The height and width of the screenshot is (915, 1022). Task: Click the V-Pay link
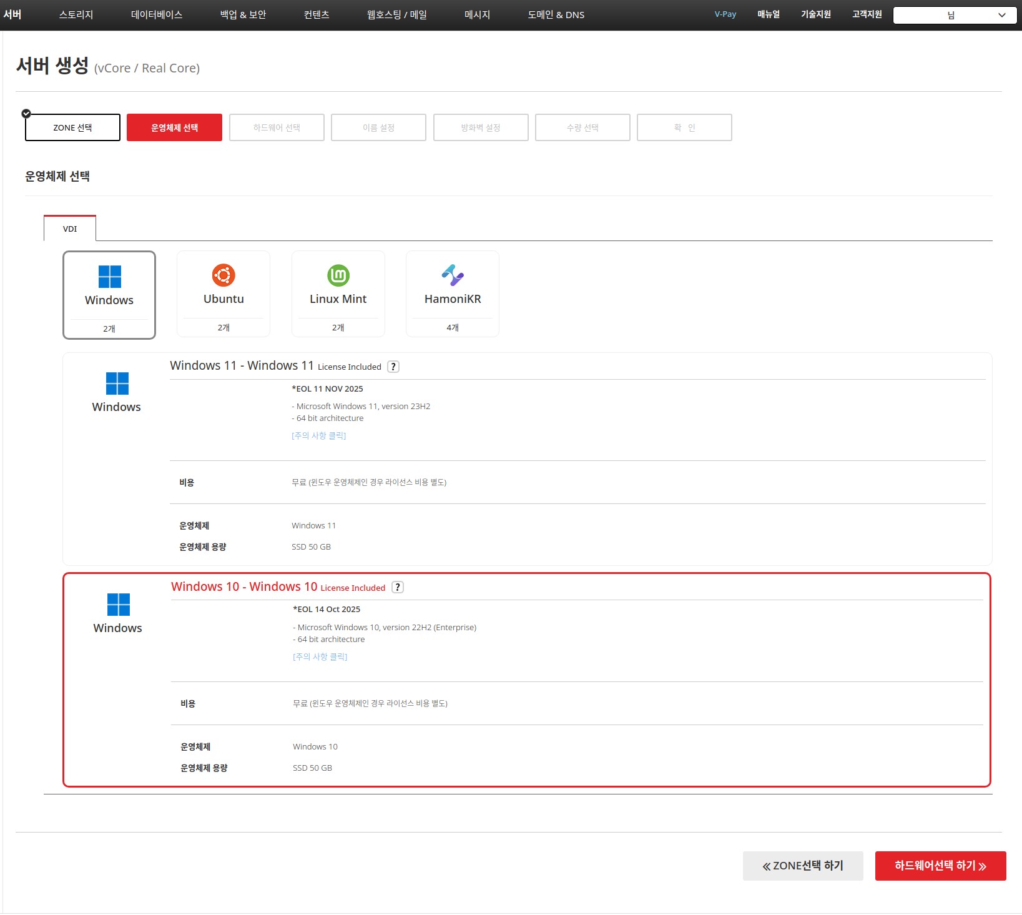725,14
